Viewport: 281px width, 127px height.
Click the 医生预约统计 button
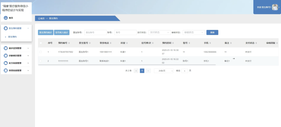tap(46, 32)
